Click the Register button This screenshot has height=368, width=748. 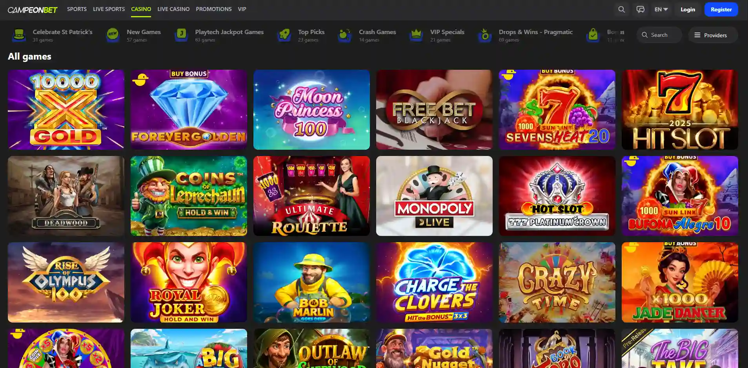tap(721, 9)
